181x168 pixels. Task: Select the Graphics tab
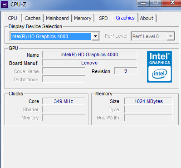point(125,18)
